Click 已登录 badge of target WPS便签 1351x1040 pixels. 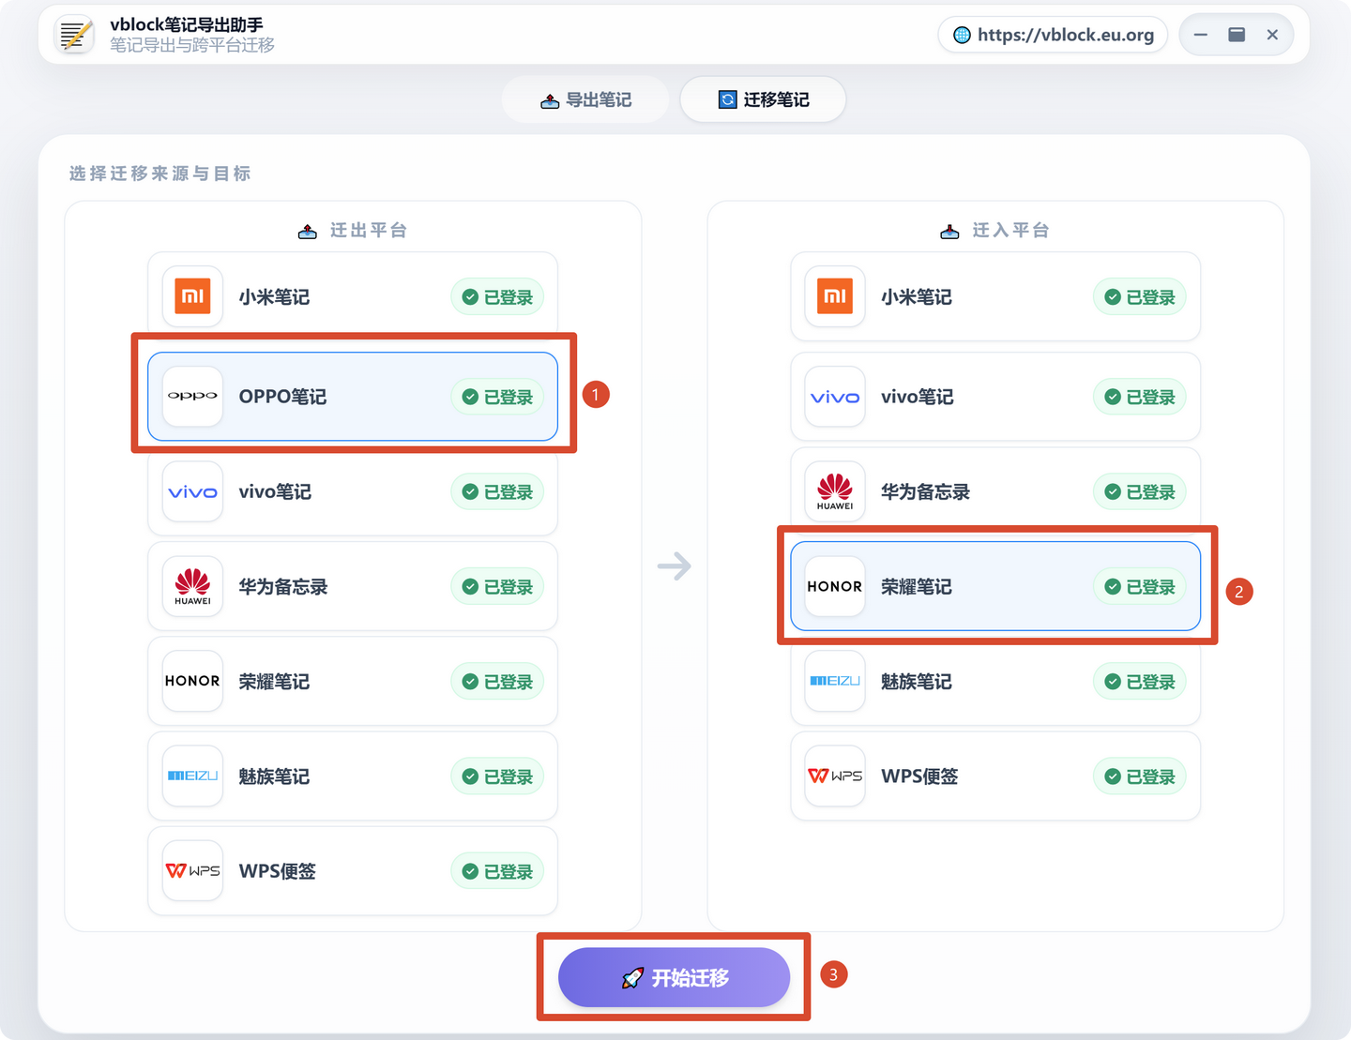coord(1140,776)
